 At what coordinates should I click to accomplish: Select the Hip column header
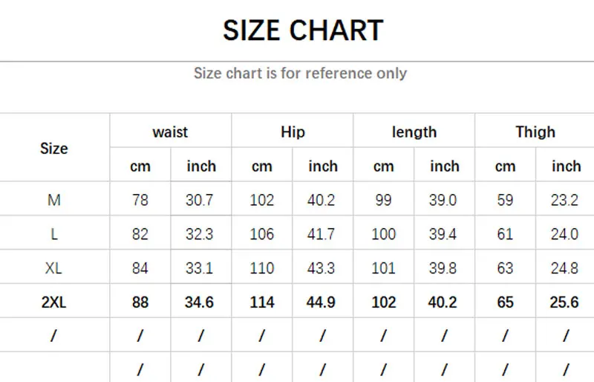pyautogui.click(x=293, y=132)
